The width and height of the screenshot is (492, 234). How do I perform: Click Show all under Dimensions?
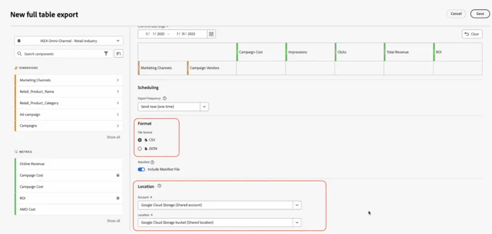pos(113,137)
